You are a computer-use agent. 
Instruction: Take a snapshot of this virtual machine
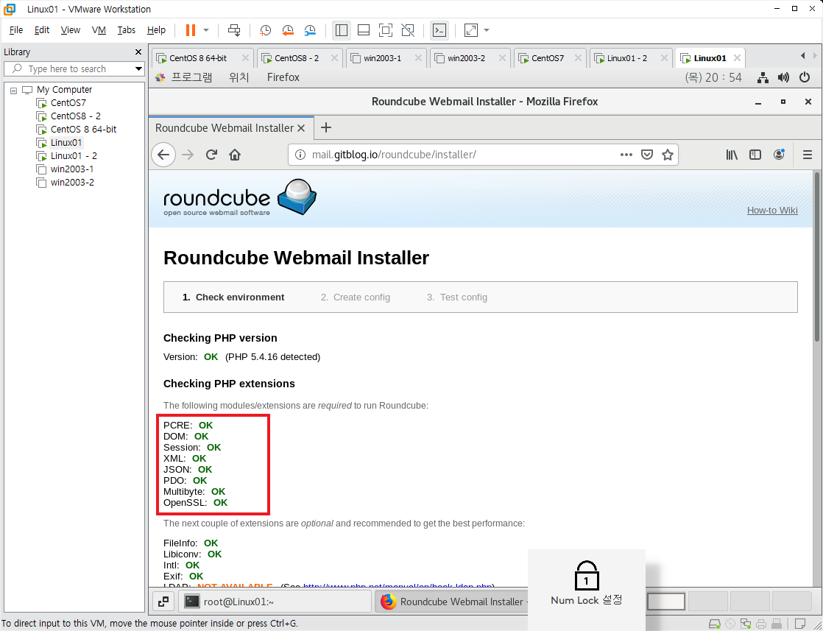pos(266,30)
